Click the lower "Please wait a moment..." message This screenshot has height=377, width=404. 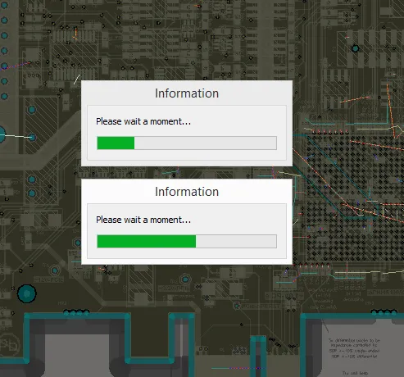pos(143,220)
